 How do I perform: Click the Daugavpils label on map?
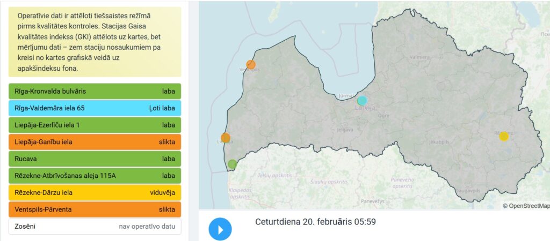coord(469,191)
